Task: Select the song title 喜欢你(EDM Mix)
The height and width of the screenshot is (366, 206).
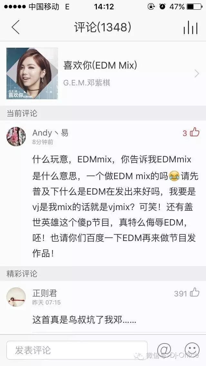Action: [x=100, y=66]
